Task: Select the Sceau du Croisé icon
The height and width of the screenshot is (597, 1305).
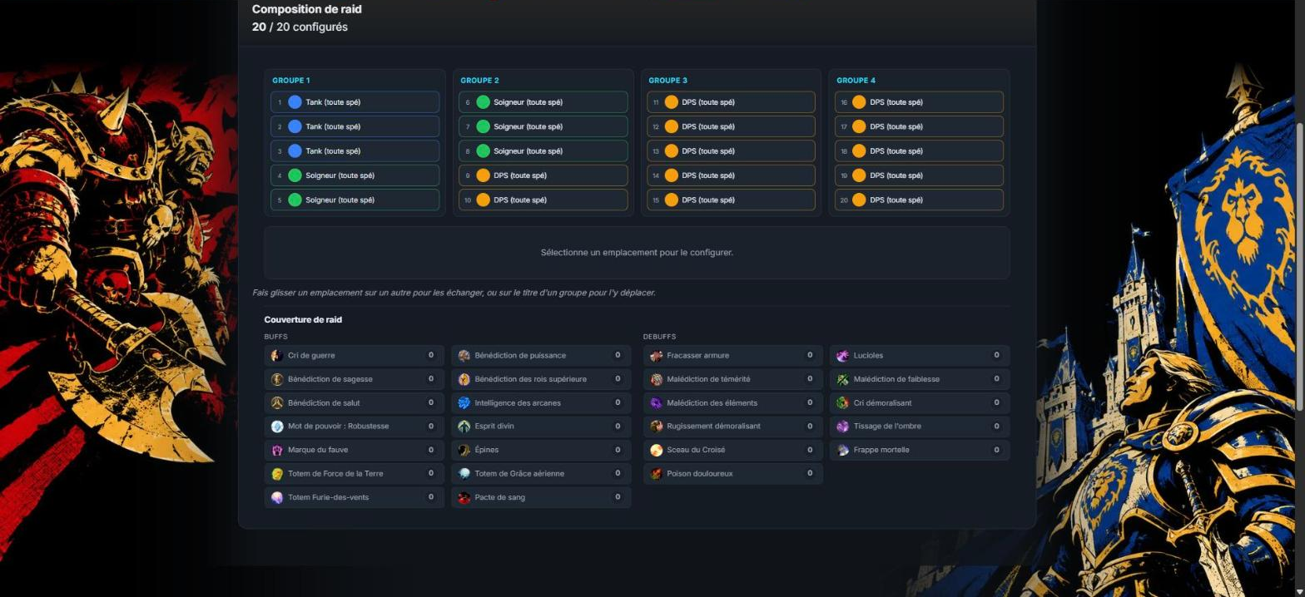Action: click(x=657, y=450)
